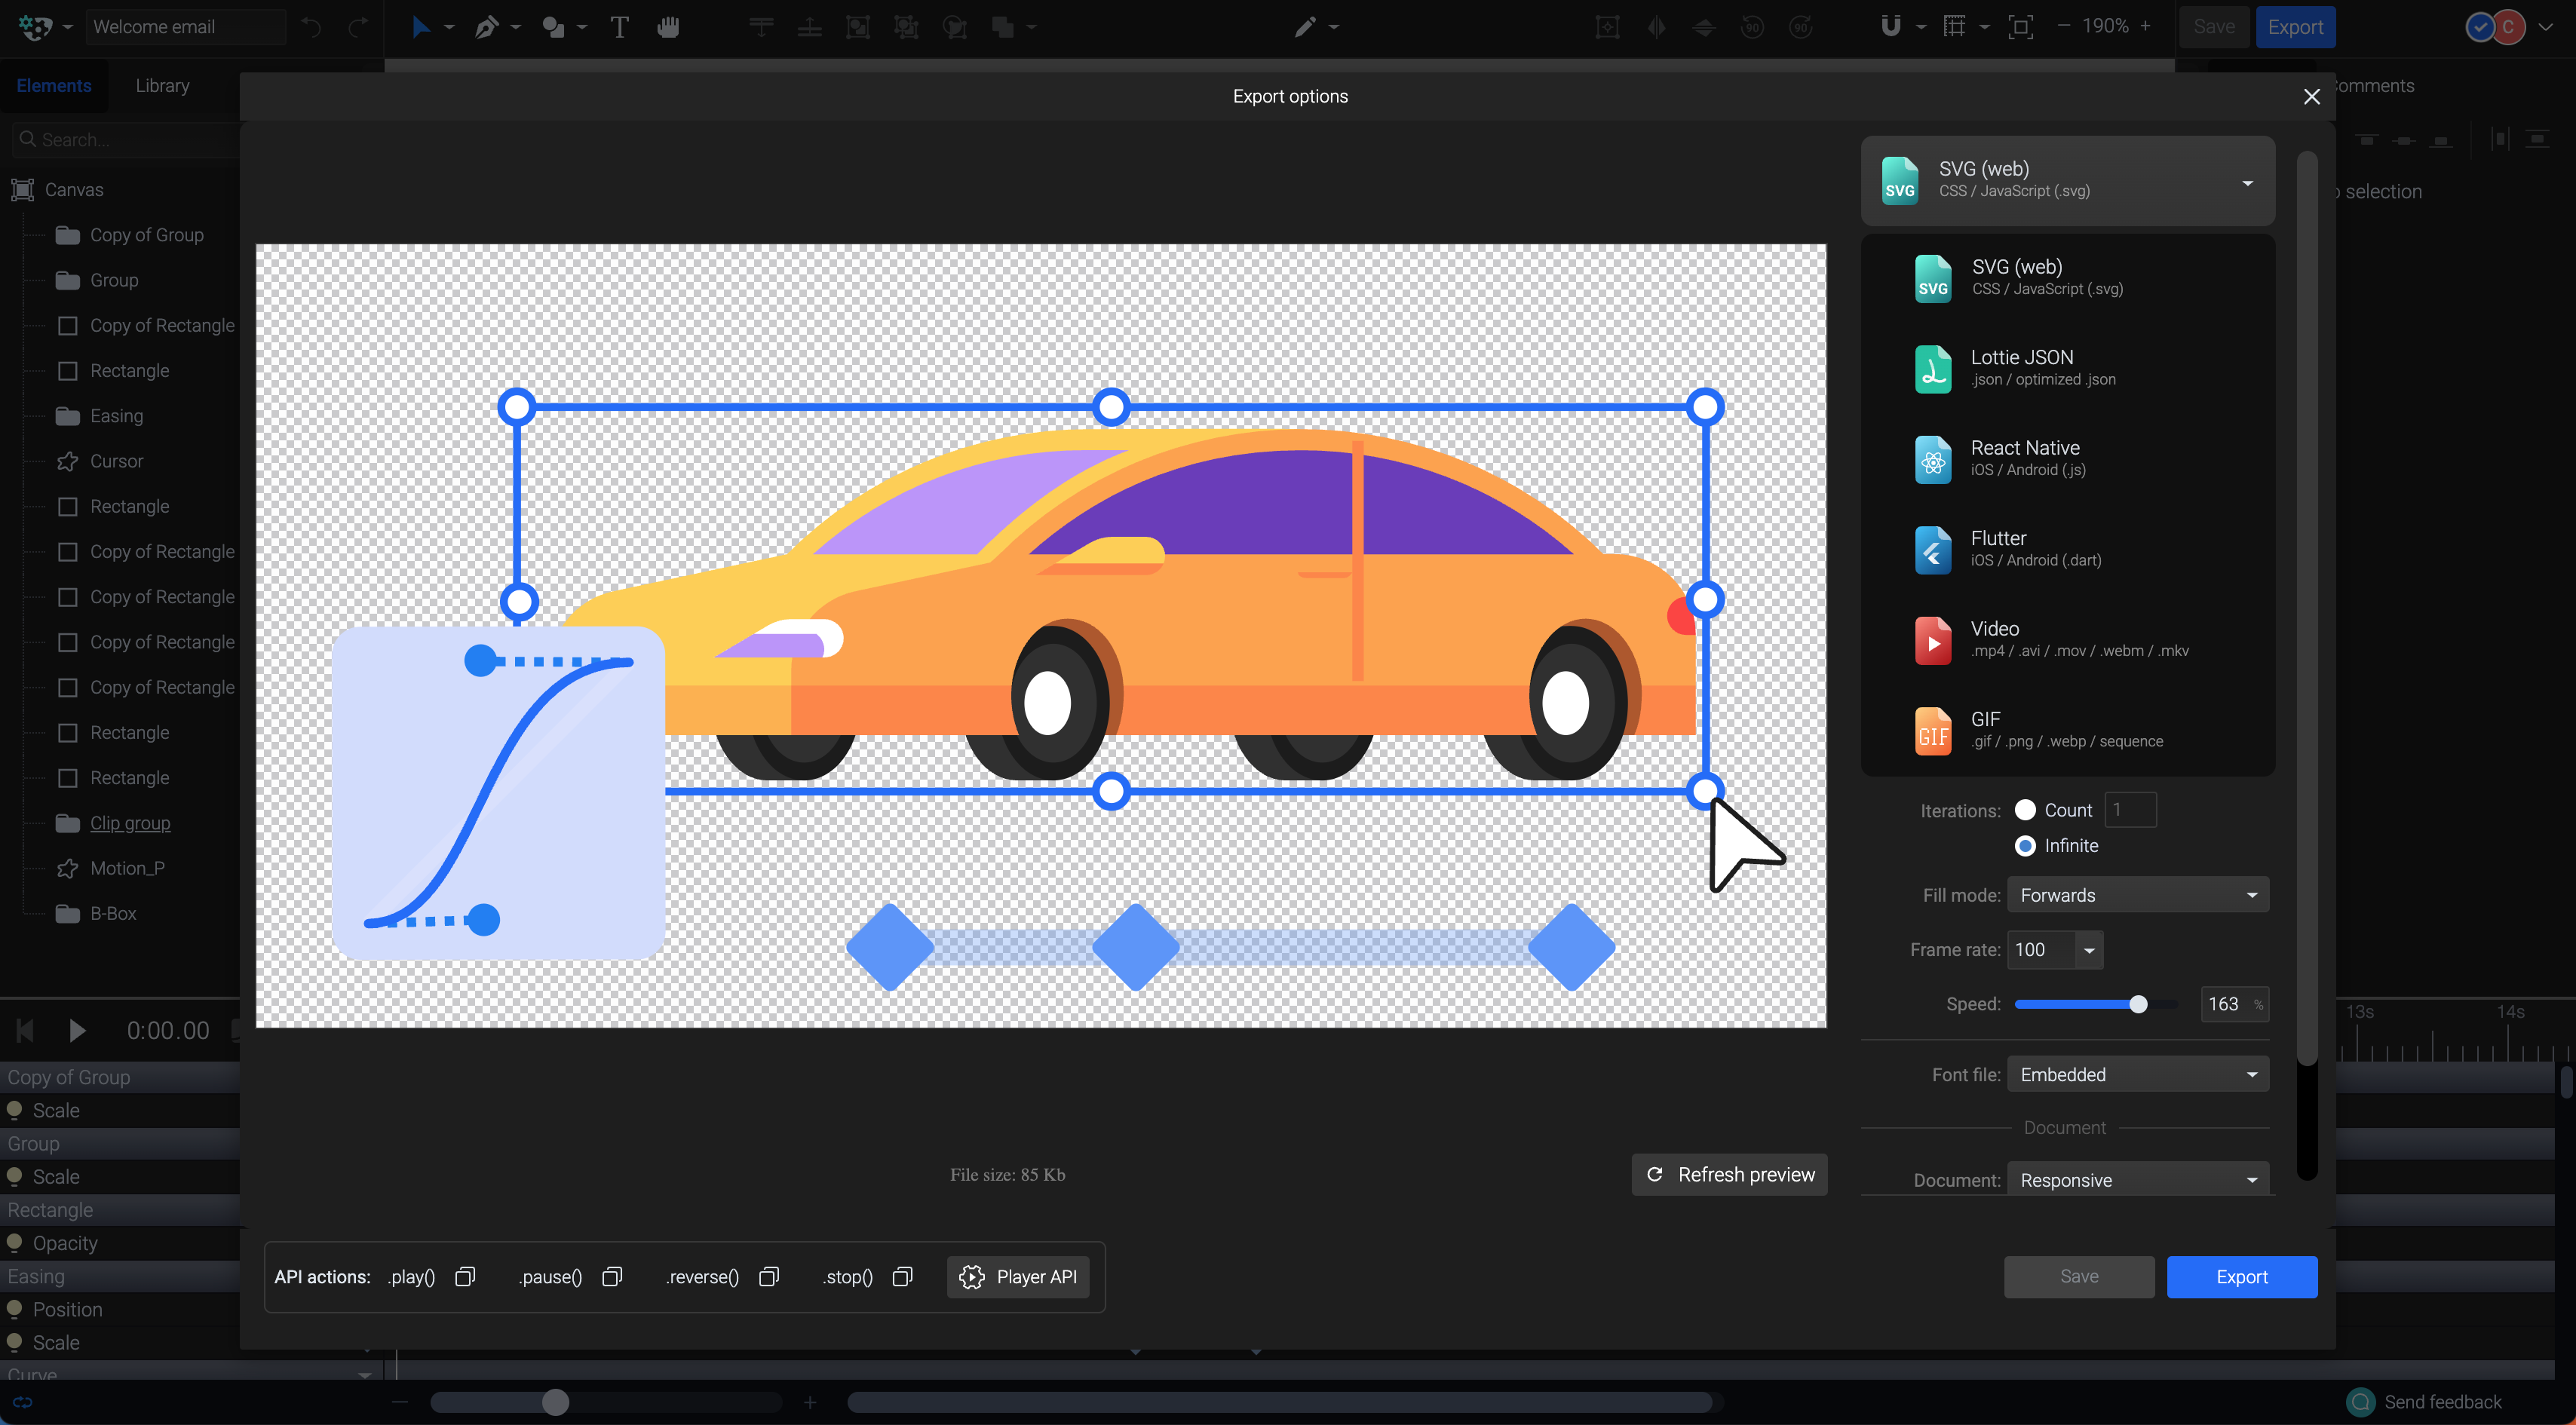Select the Count iterations radio button
Viewport: 2576px width, 1425px height.
(2025, 810)
